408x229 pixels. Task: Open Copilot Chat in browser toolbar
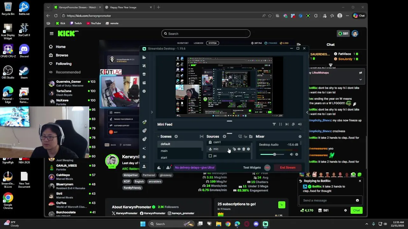point(359,16)
